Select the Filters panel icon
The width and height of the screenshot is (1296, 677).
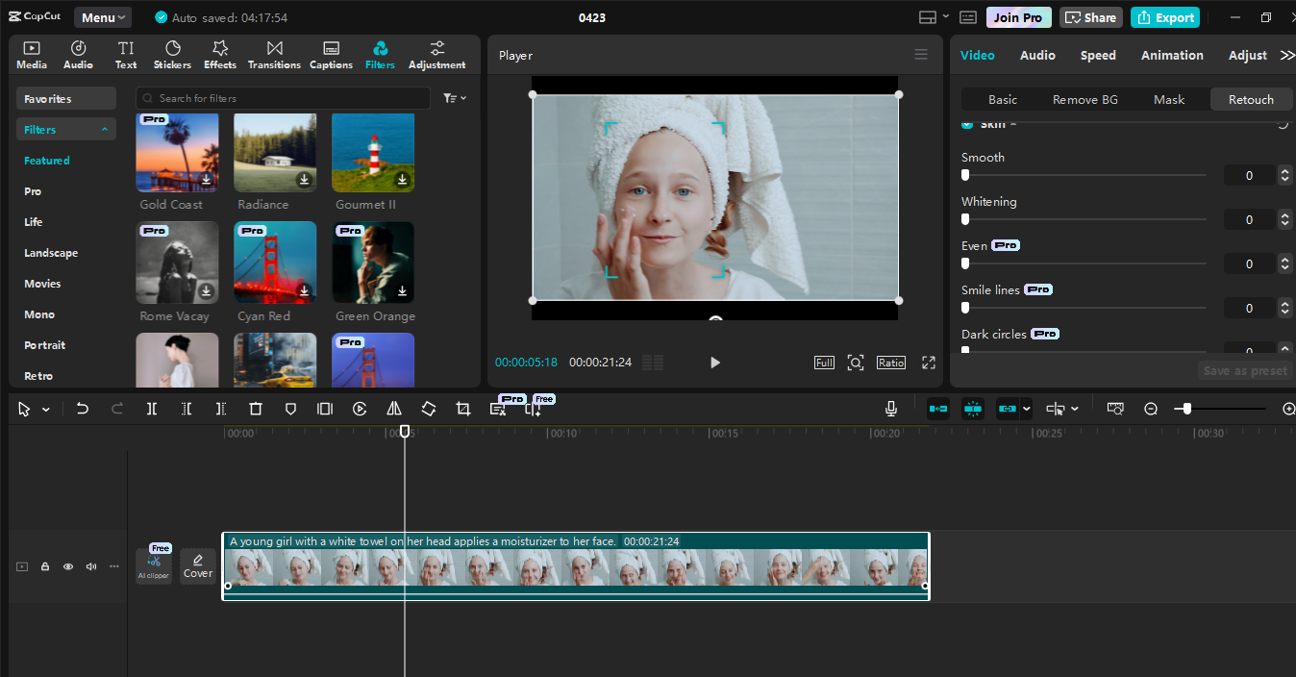pyautogui.click(x=379, y=54)
